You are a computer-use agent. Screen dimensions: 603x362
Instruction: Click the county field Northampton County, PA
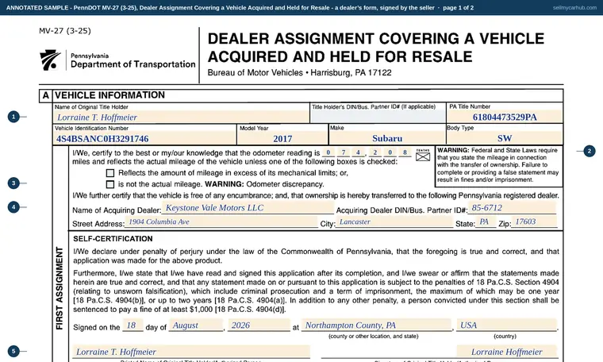376,325
